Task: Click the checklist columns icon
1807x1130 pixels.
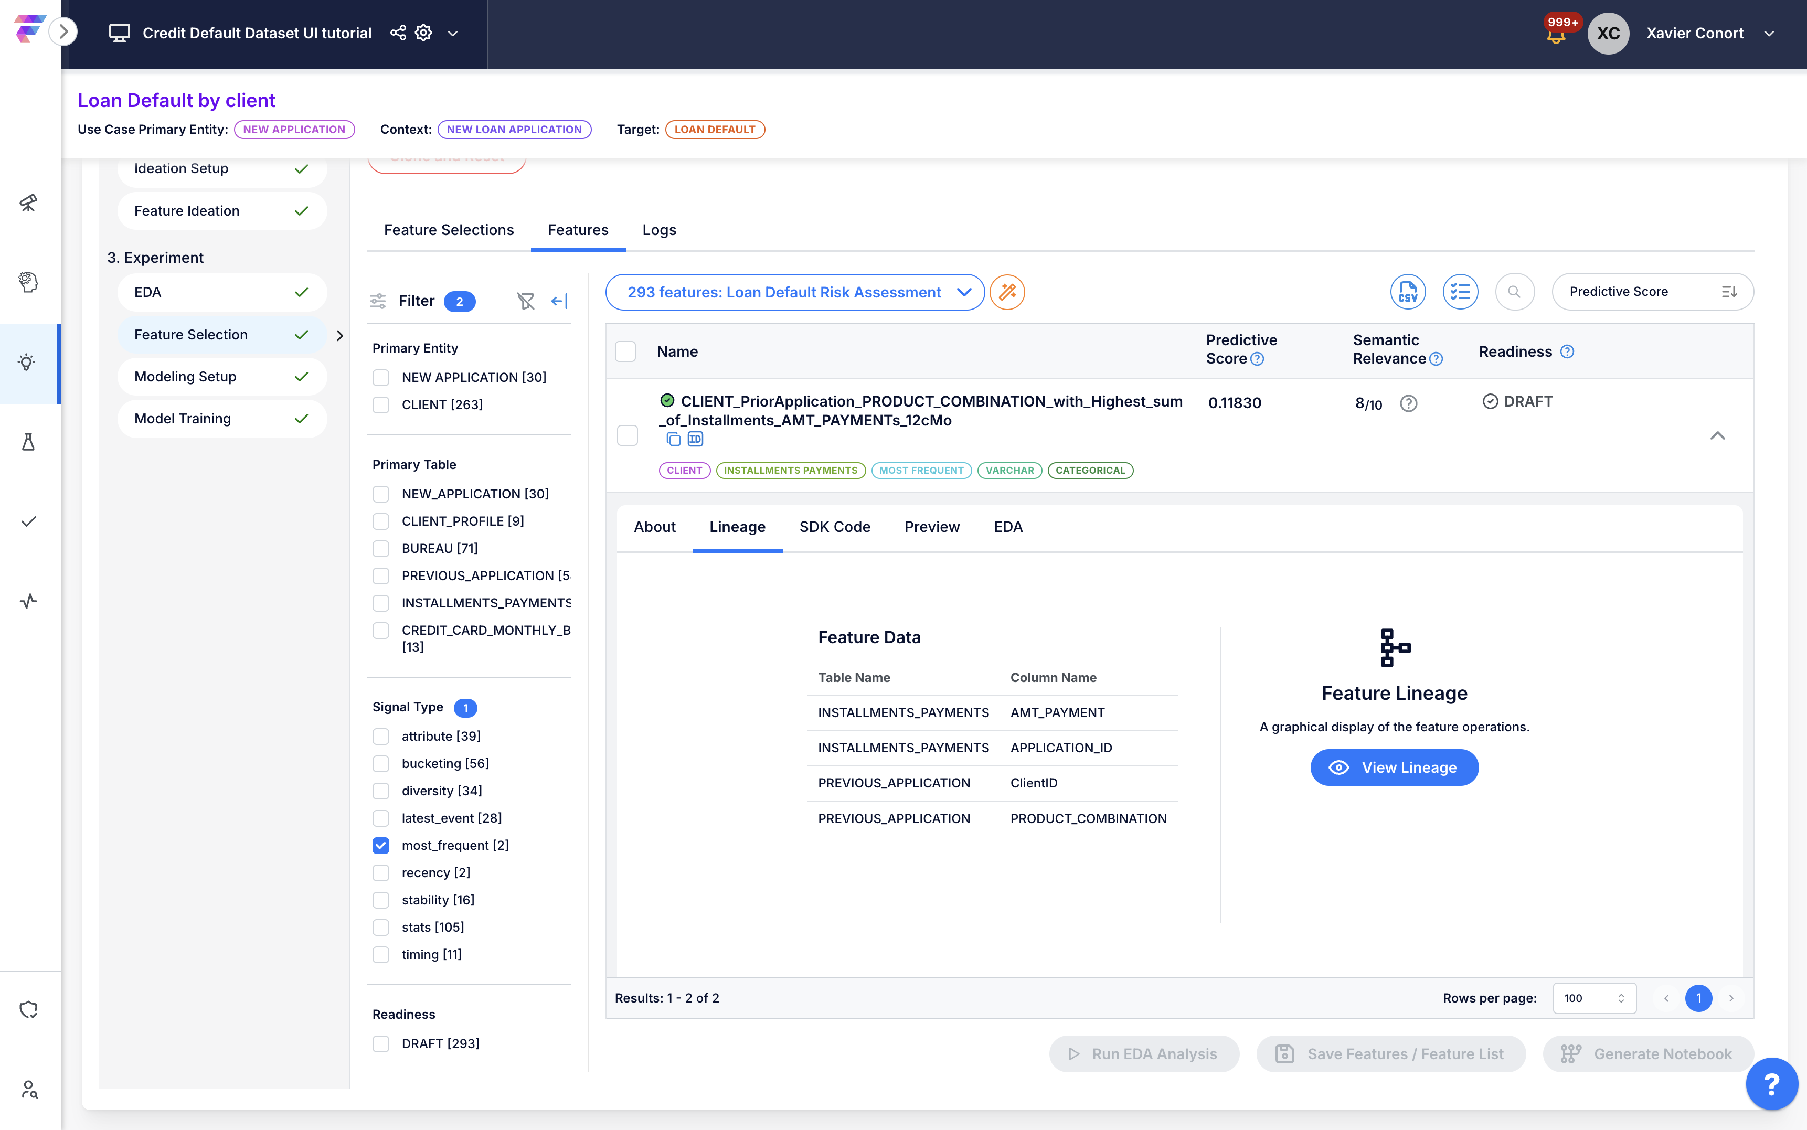Action: [x=1460, y=292]
